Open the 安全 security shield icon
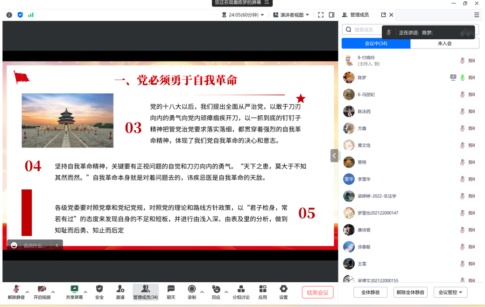Screen dimensions: 485x307 point(99,292)
